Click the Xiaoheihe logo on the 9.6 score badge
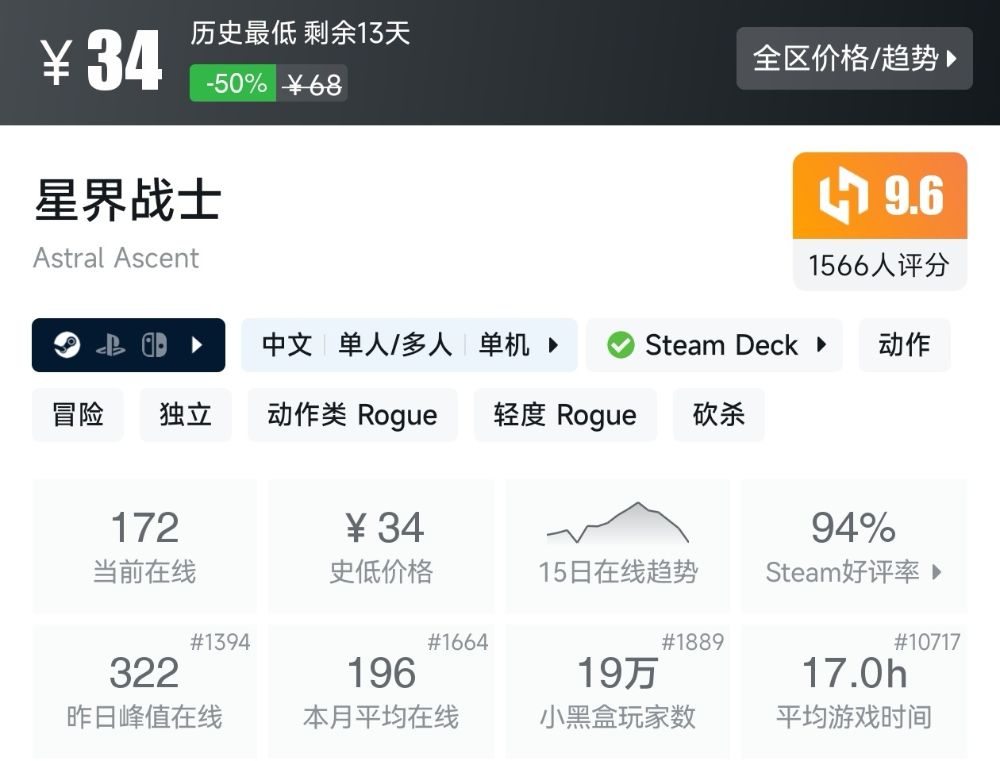This screenshot has width=1000, height=761. click(x=843, y=195)
